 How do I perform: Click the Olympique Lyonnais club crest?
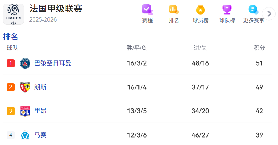coord(25,111)
